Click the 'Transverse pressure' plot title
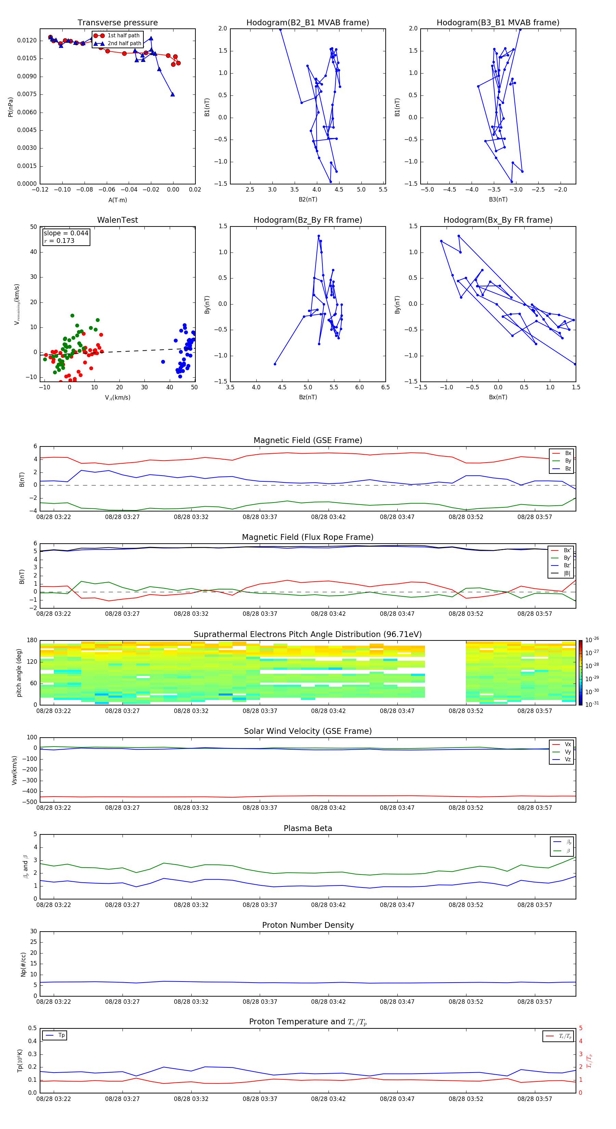 tap(117, 23)
